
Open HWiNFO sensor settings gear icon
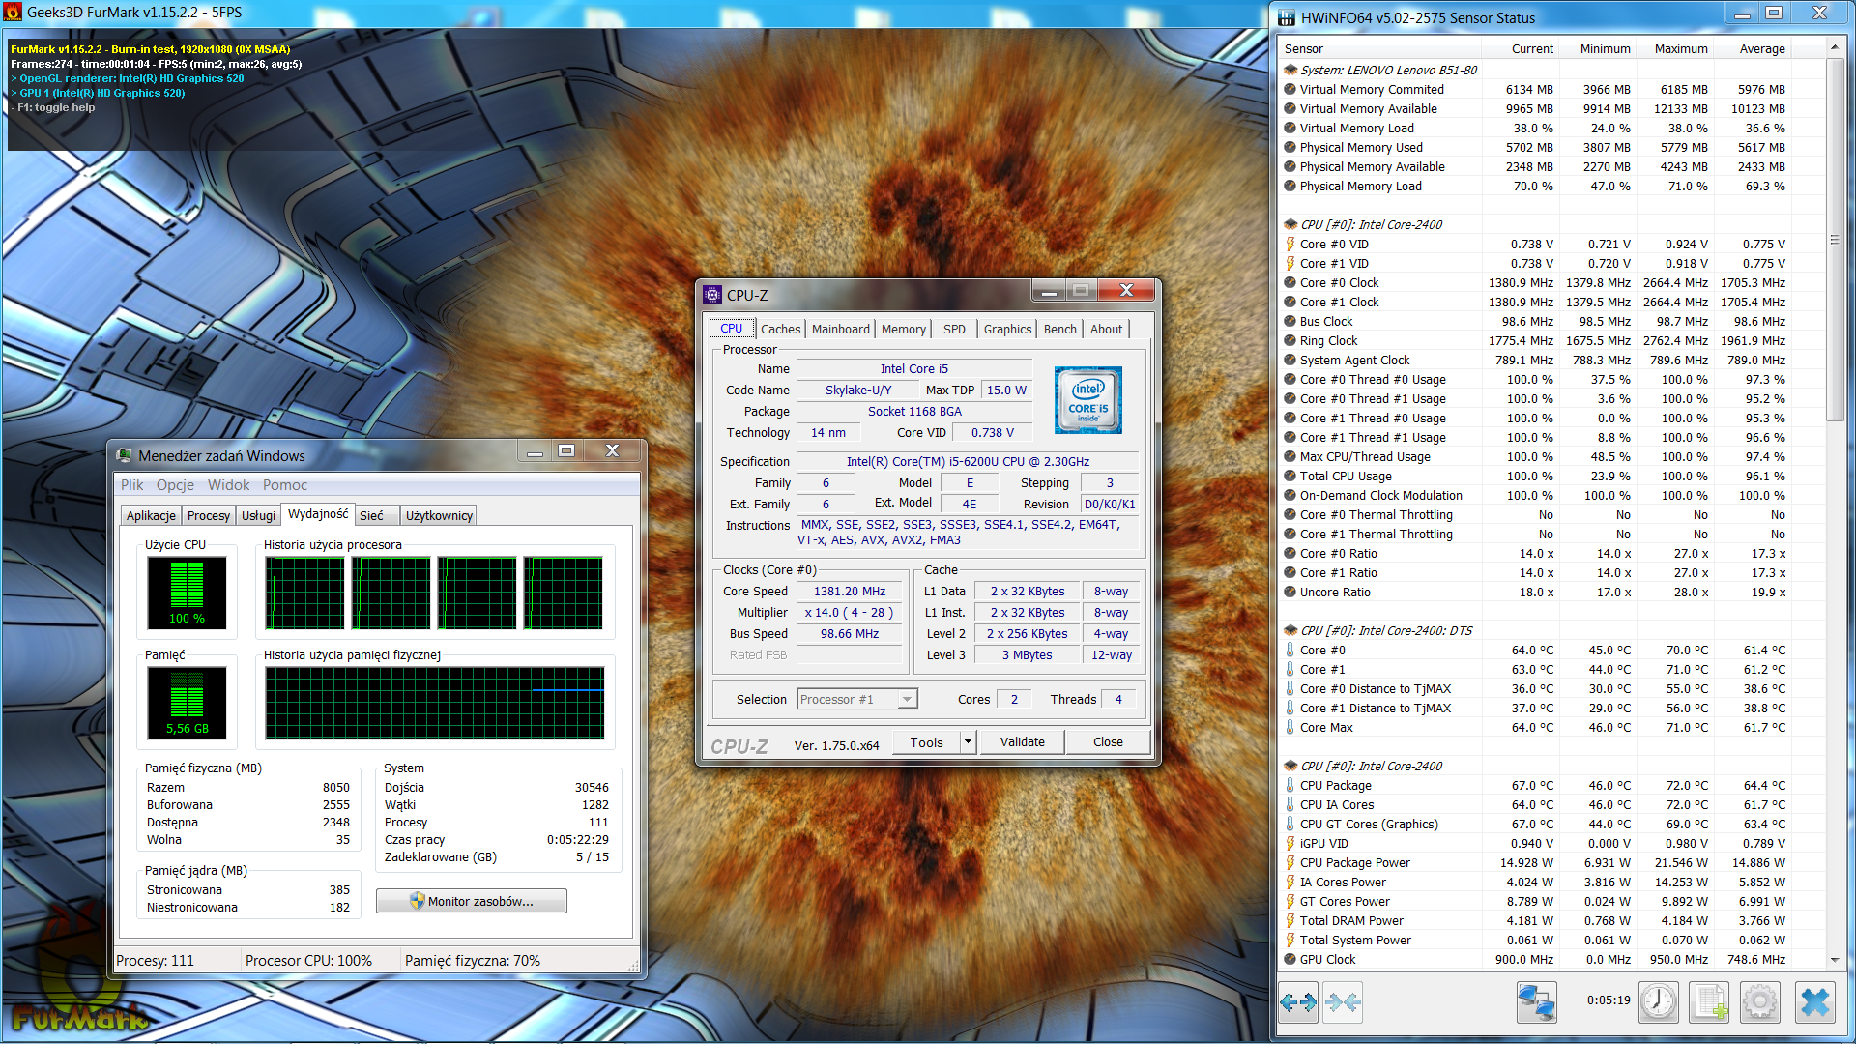tap(1759, 1002)
